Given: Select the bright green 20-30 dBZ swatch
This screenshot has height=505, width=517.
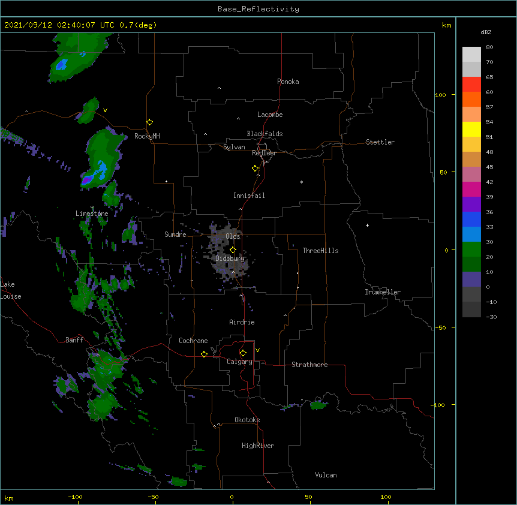Looking at the screenshot, I should coord(471,250).
